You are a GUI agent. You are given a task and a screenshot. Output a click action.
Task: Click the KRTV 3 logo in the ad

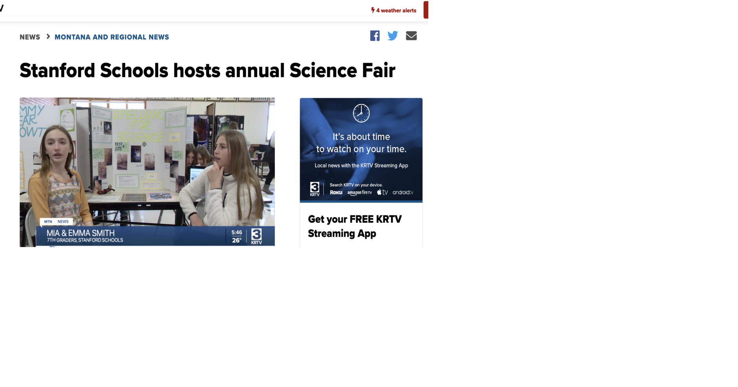point(314,189)
